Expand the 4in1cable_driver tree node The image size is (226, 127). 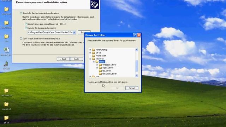pyautogui.click(x=97, y=65)
